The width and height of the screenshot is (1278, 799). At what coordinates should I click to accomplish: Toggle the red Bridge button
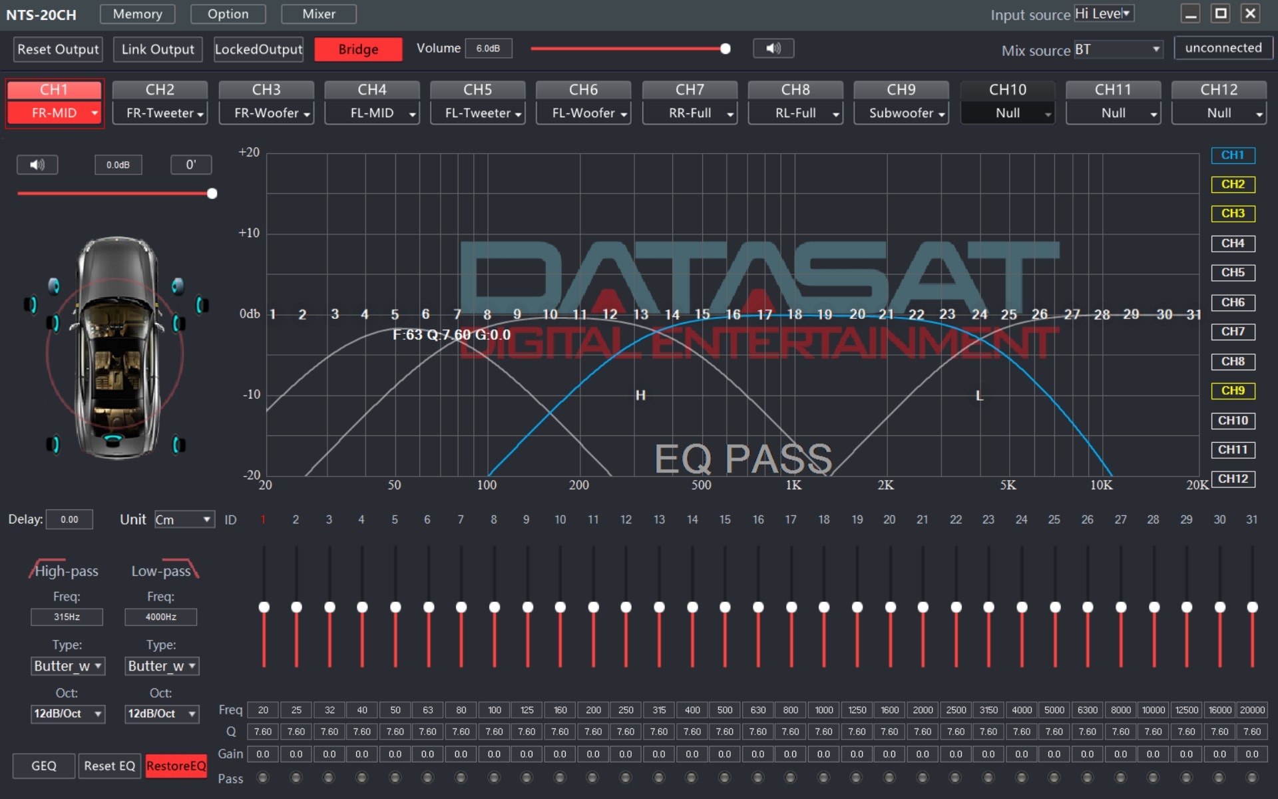(358, 49)
